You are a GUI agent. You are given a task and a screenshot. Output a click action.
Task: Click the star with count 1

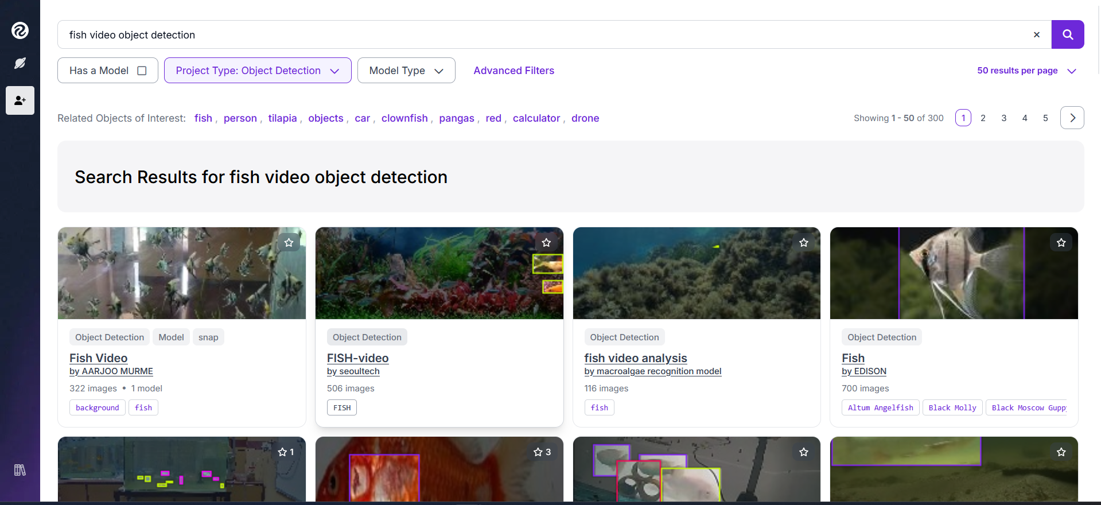coord(286,452)
